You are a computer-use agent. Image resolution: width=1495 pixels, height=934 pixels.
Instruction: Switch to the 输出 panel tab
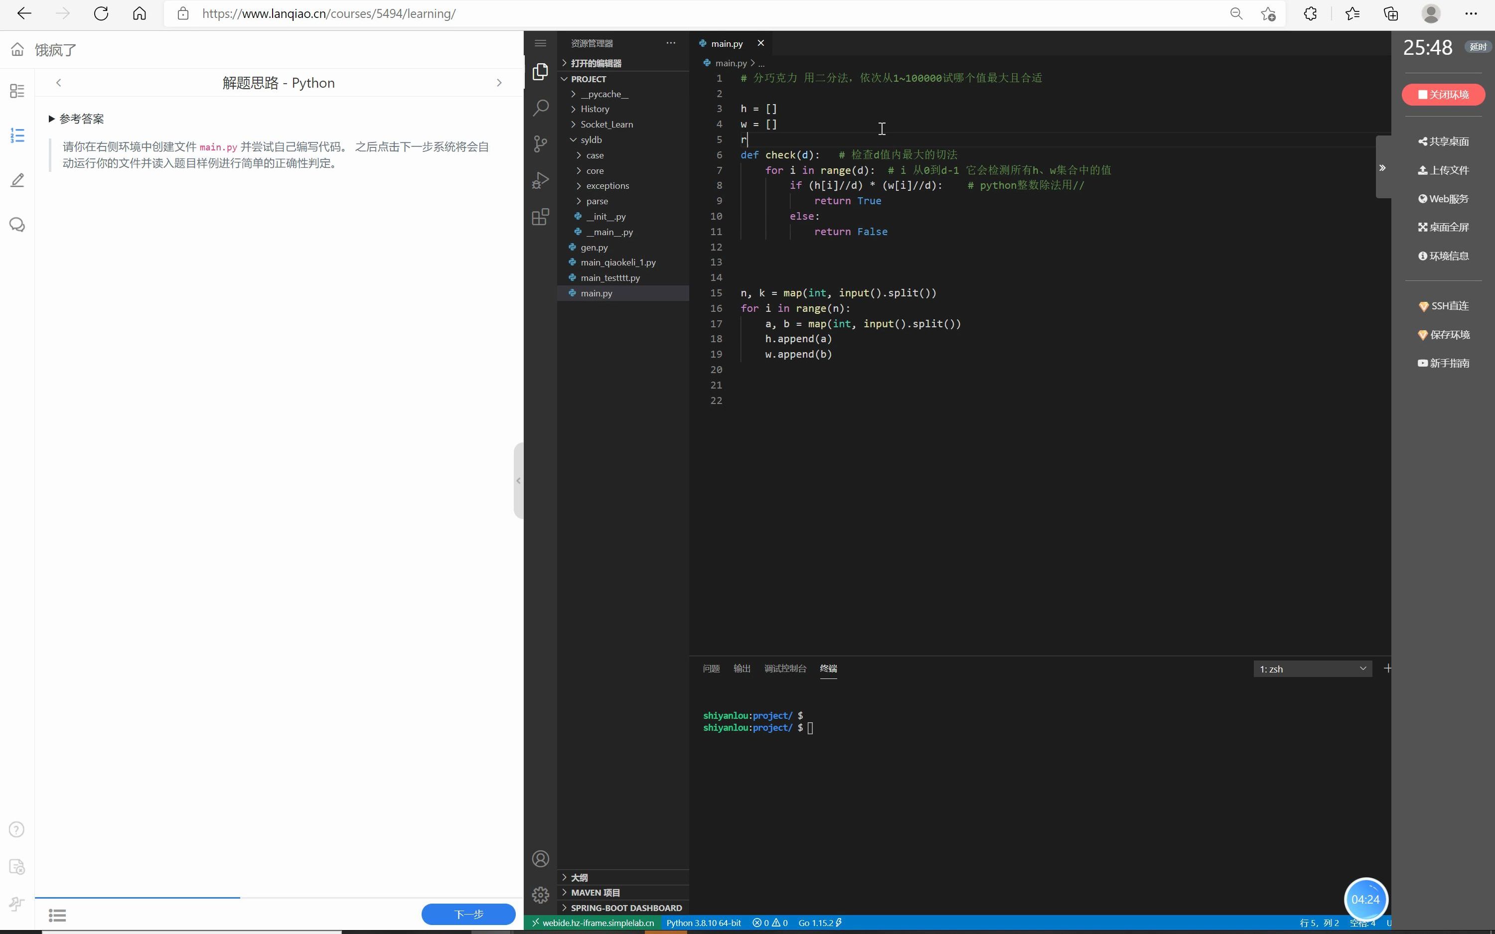tap(742, 668)
